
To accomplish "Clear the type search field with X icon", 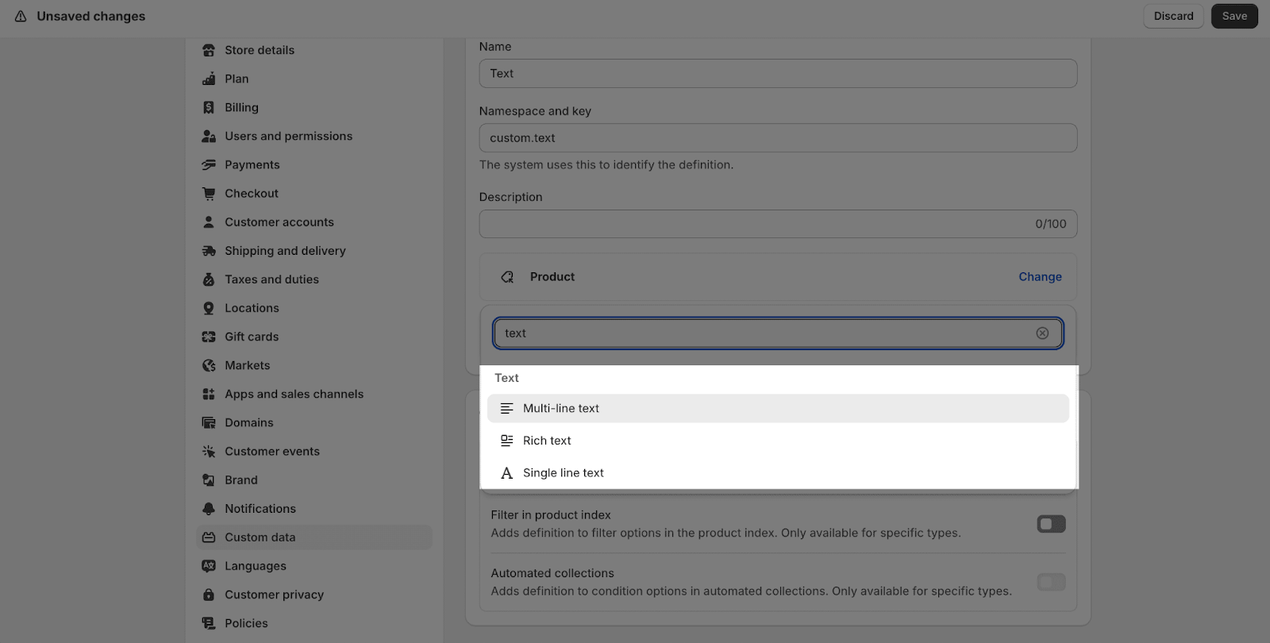I will click(1042, 333).
